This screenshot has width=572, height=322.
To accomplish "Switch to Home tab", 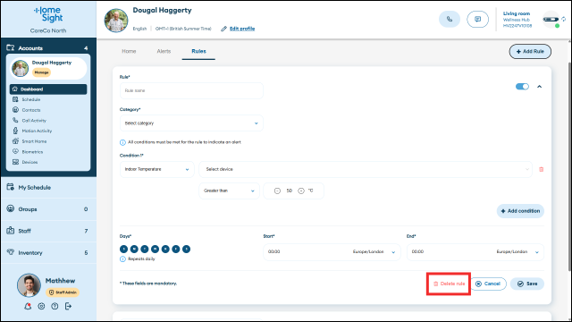I will pos(129,52).
